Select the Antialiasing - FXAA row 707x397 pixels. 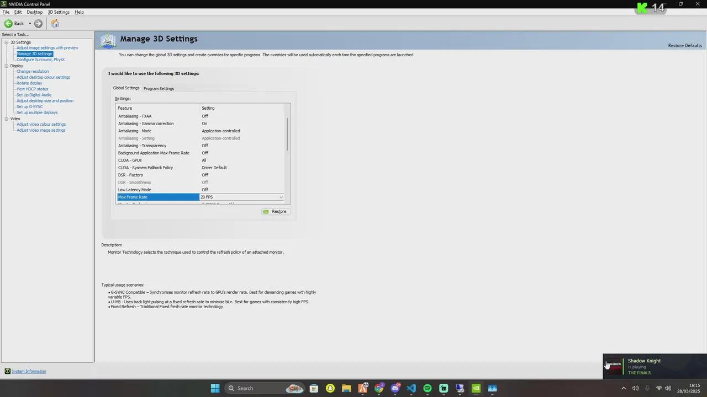pyautogui.click(x=201, y=116)
